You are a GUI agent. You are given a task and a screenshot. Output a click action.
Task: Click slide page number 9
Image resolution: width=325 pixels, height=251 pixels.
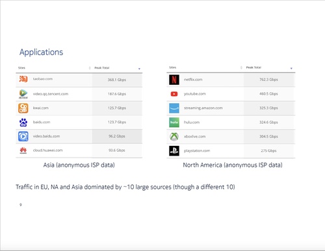[x=21, y=204]
